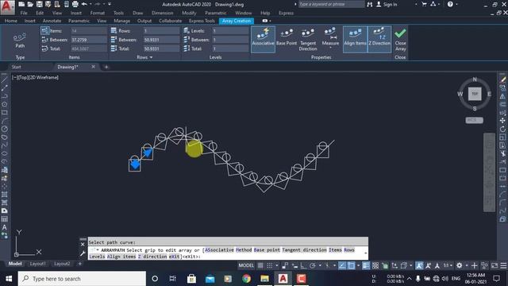Click the new drawing tab plus button

click(x=106, y=67)
